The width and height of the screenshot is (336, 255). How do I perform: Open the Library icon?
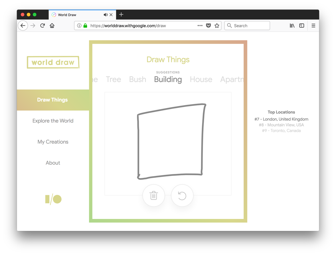click(x=292, y=26)
